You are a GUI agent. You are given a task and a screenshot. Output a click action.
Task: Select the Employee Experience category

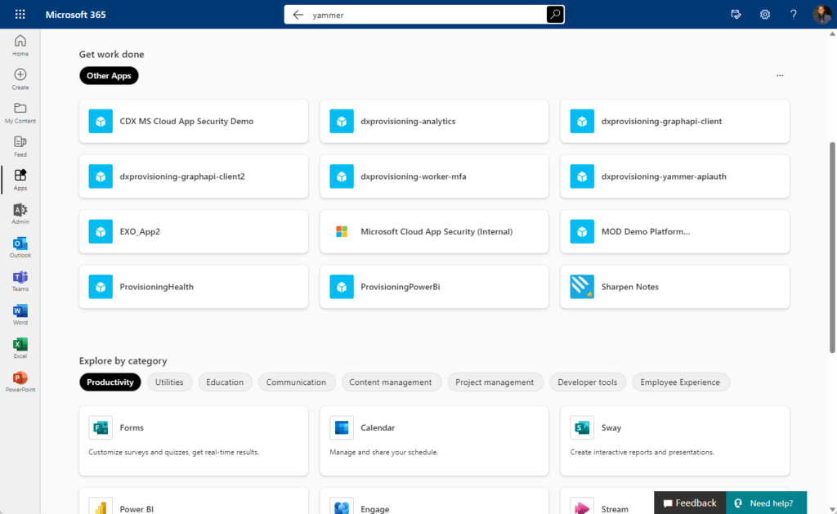click(681, 382)
